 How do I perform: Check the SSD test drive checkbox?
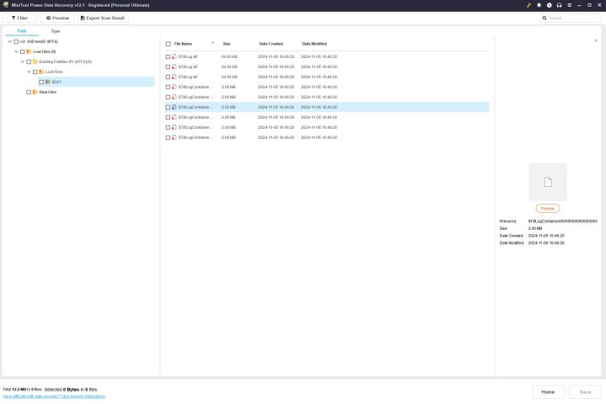tap(16, 41)
